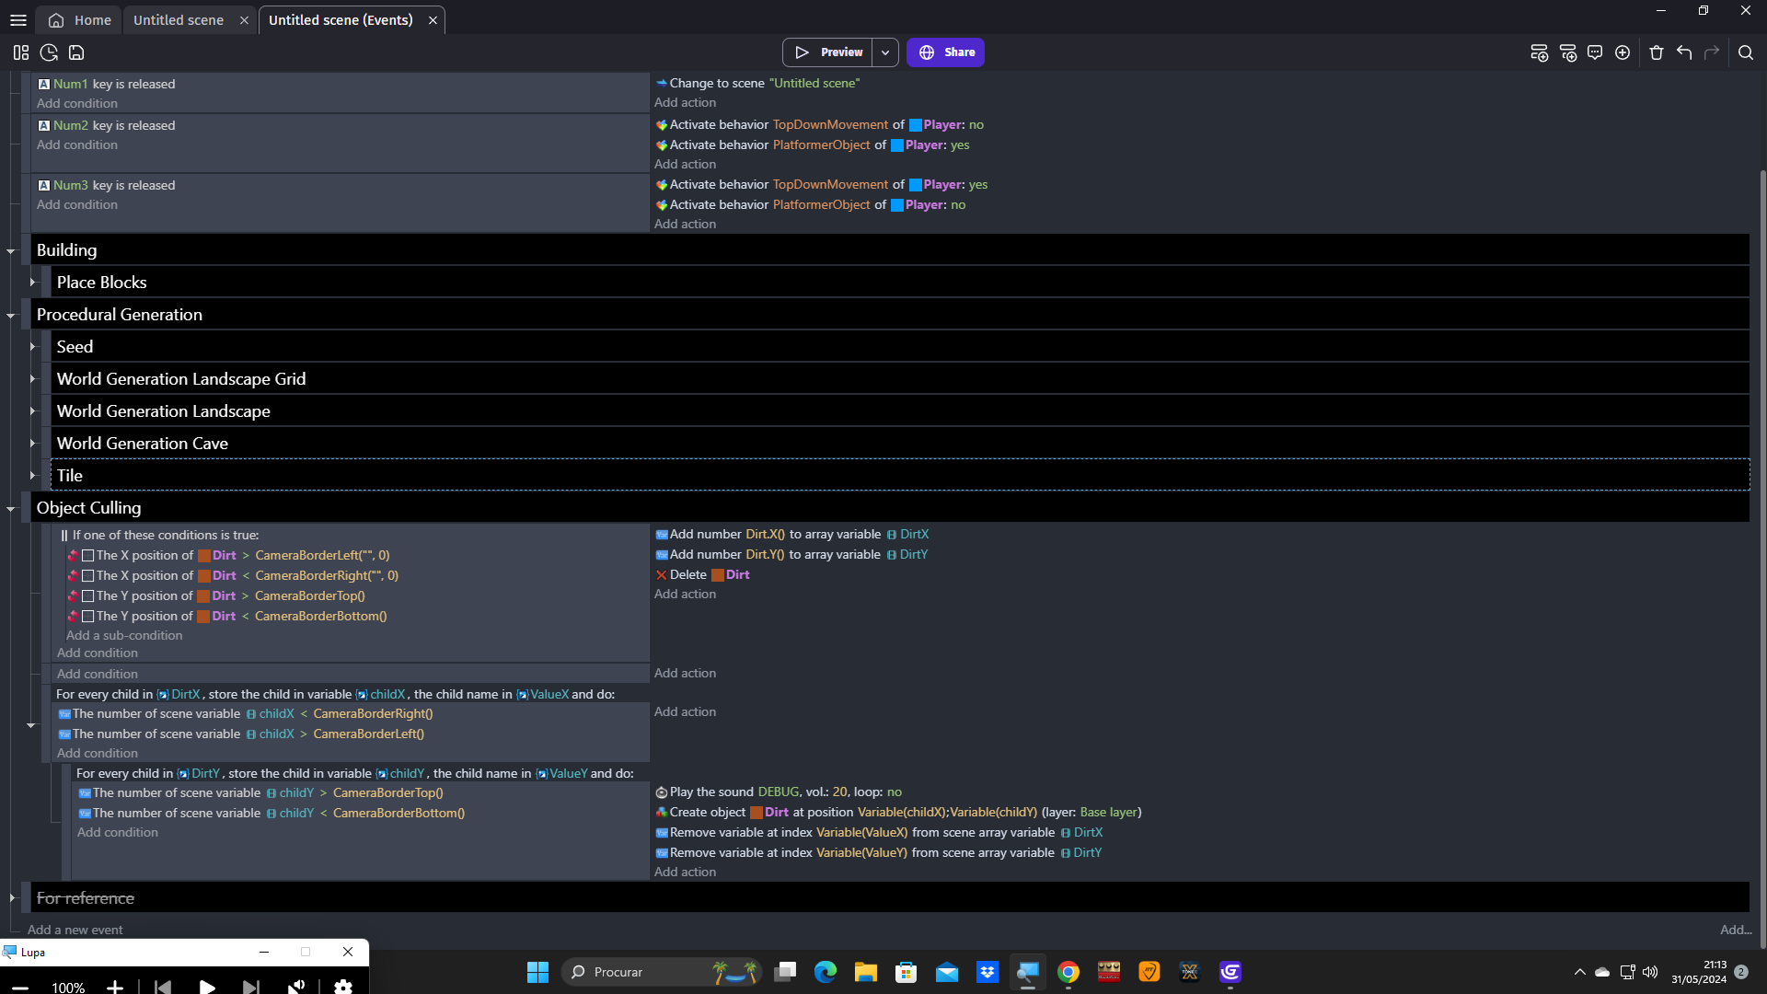The width and height of the screenshot is (1767, 994).
Task: Save the project with floppy icon
Action: [x=76, y=52]
